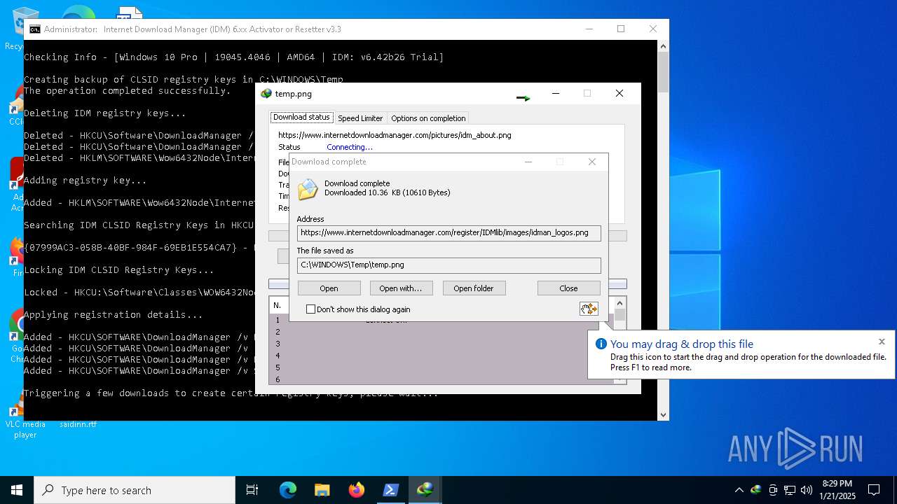Viewport: 897px width, 504px height.
Task: Switch to PowerShell in the taskbar
Action: click(390, 490)
